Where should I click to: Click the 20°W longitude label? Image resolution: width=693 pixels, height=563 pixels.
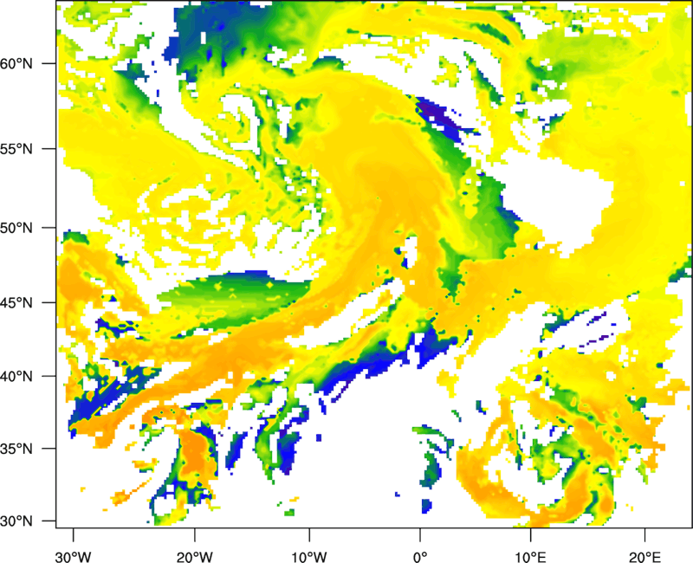tap(195, 557)
